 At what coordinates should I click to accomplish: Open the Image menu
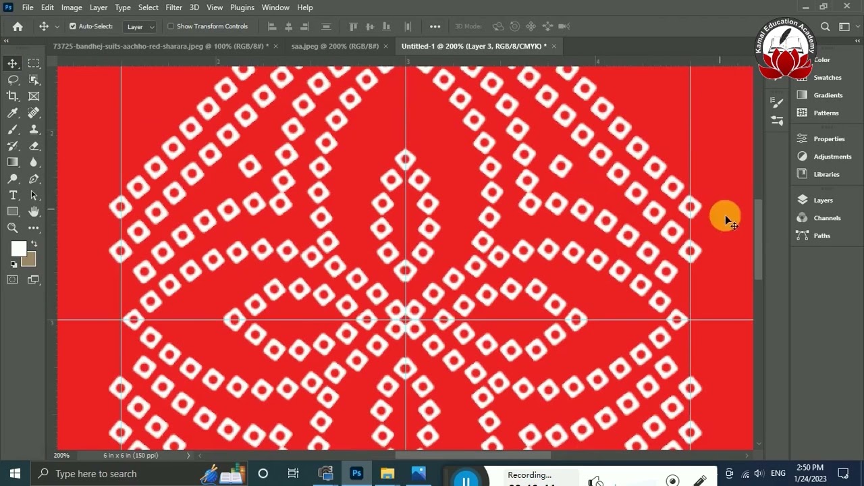[x=72, y=7]
